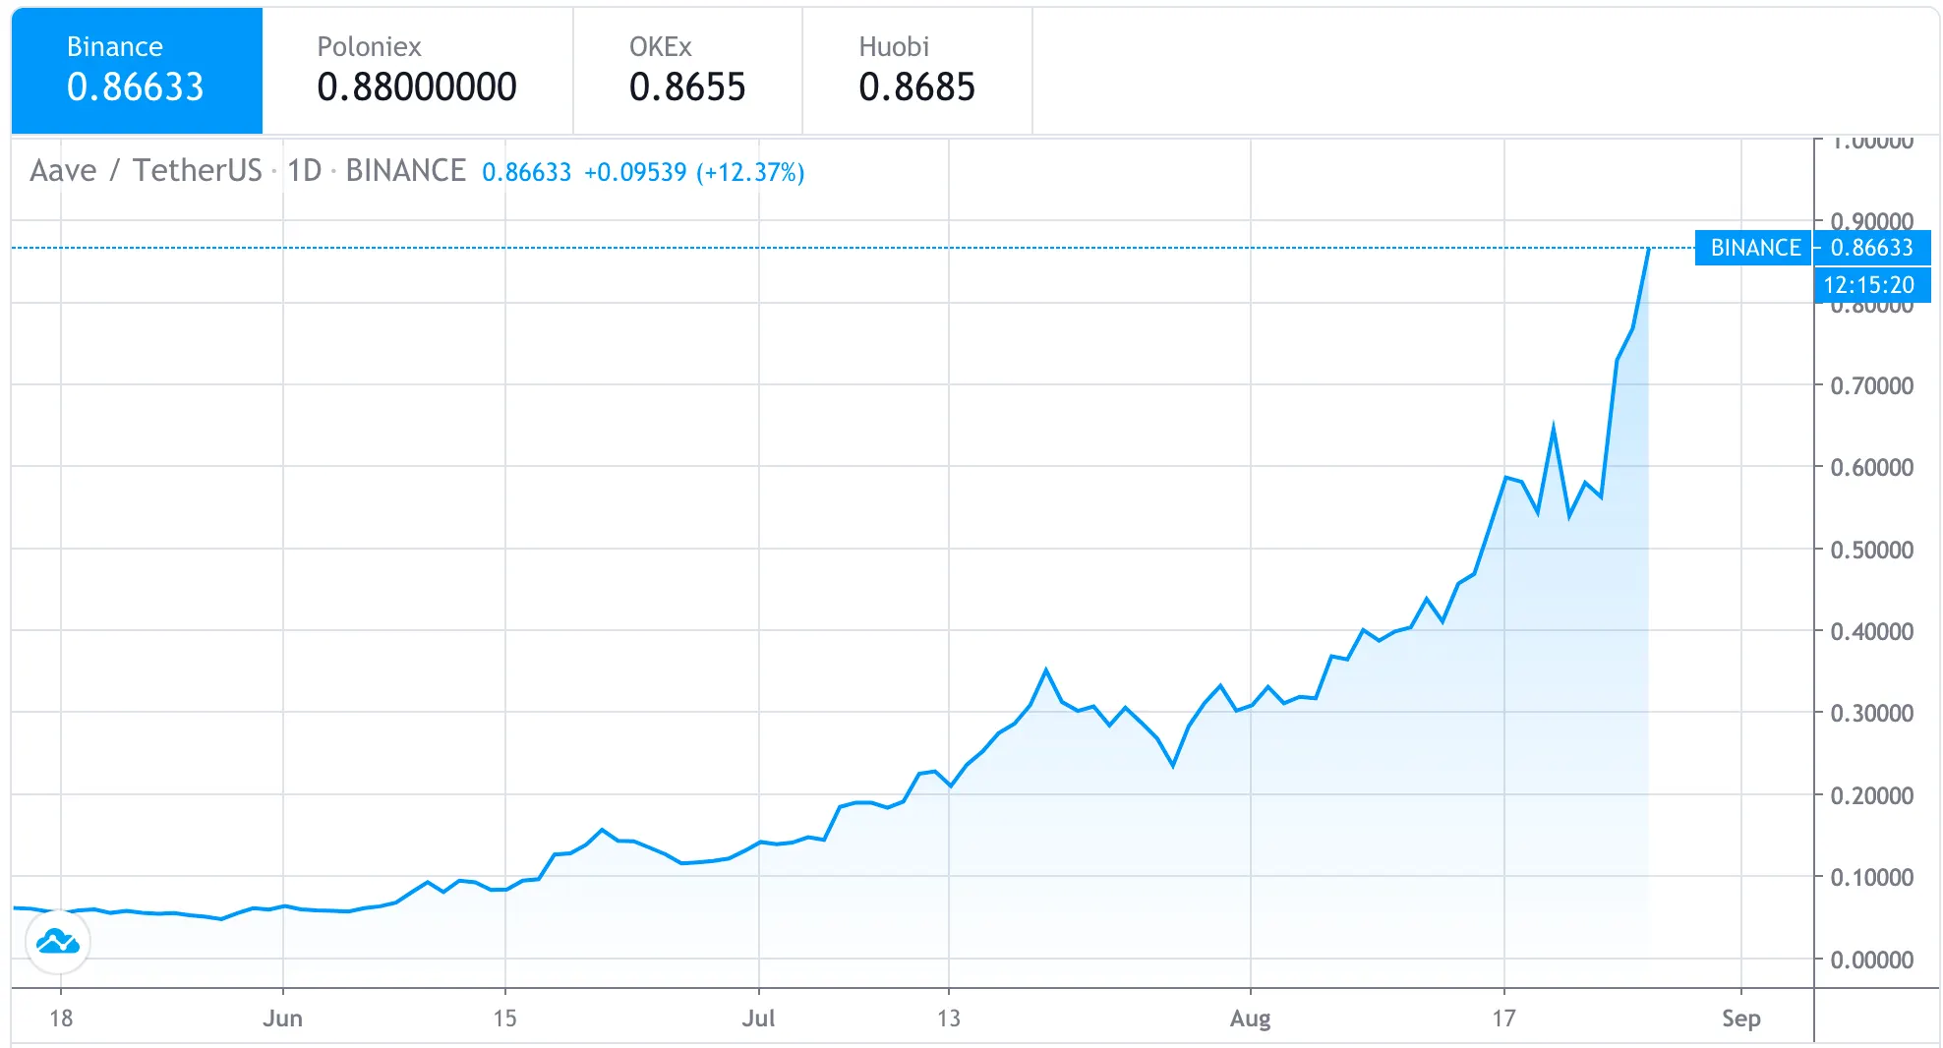Click the Aug label on time axis
This screenshot has width=1943, height=1048.
pos(1251,1019)
